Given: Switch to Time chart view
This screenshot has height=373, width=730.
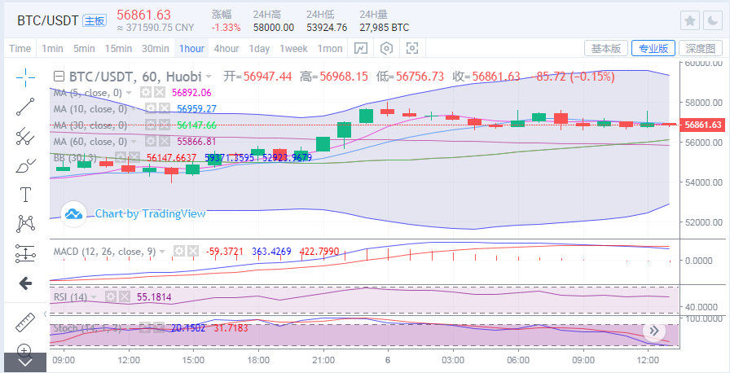Looking at the screenshot, I should (x=20, y=48).
